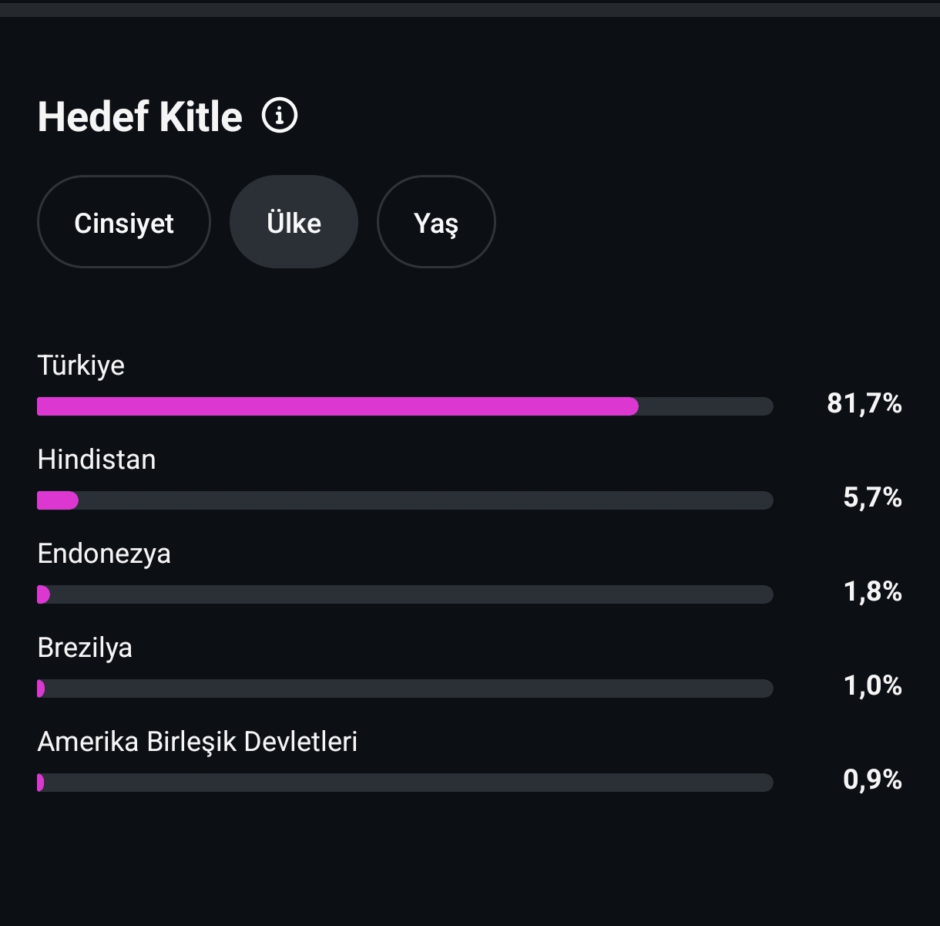Select the Endonezya country label
Screen dimensions: 940x926
tap(104, 554)
